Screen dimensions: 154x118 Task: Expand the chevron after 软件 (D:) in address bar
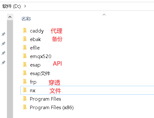25,6
